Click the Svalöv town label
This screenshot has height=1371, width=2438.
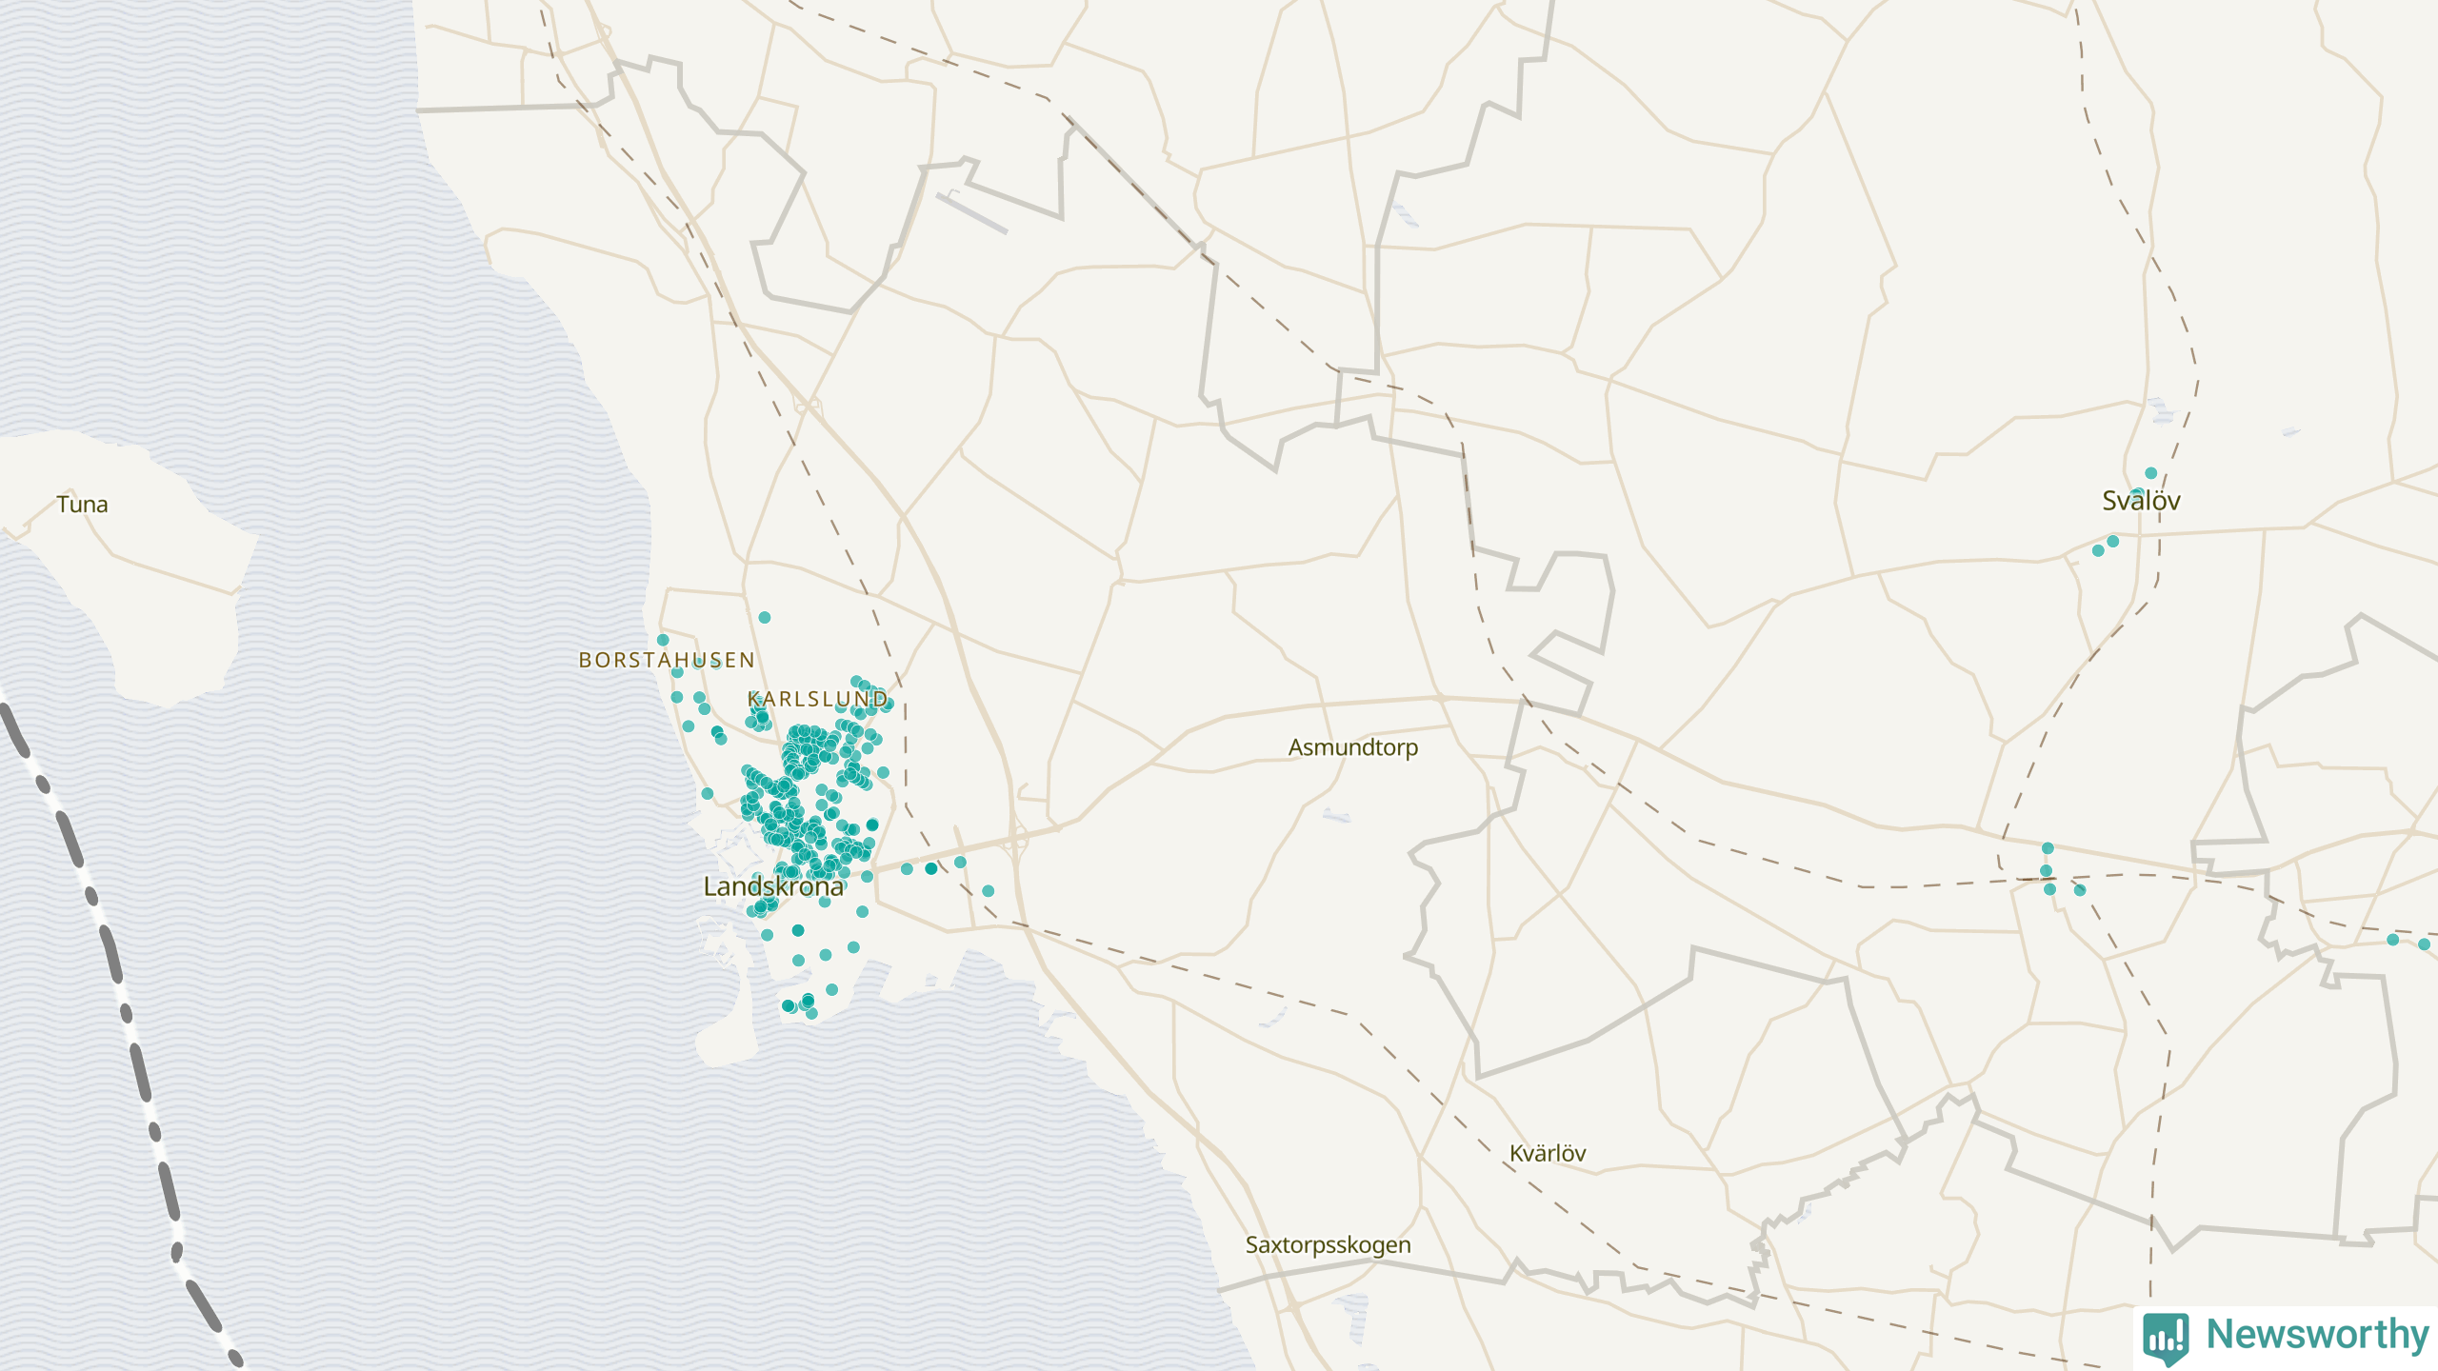[x=2141, y=501]
